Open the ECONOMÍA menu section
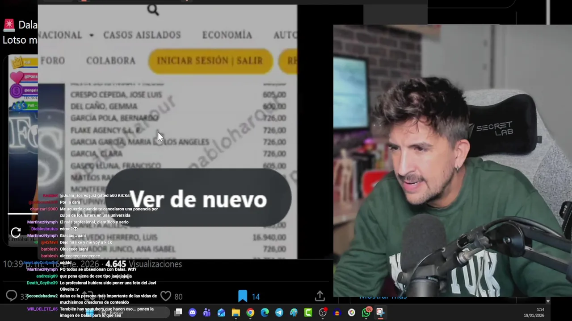This screenshot has height=321, width=572. 227,35
